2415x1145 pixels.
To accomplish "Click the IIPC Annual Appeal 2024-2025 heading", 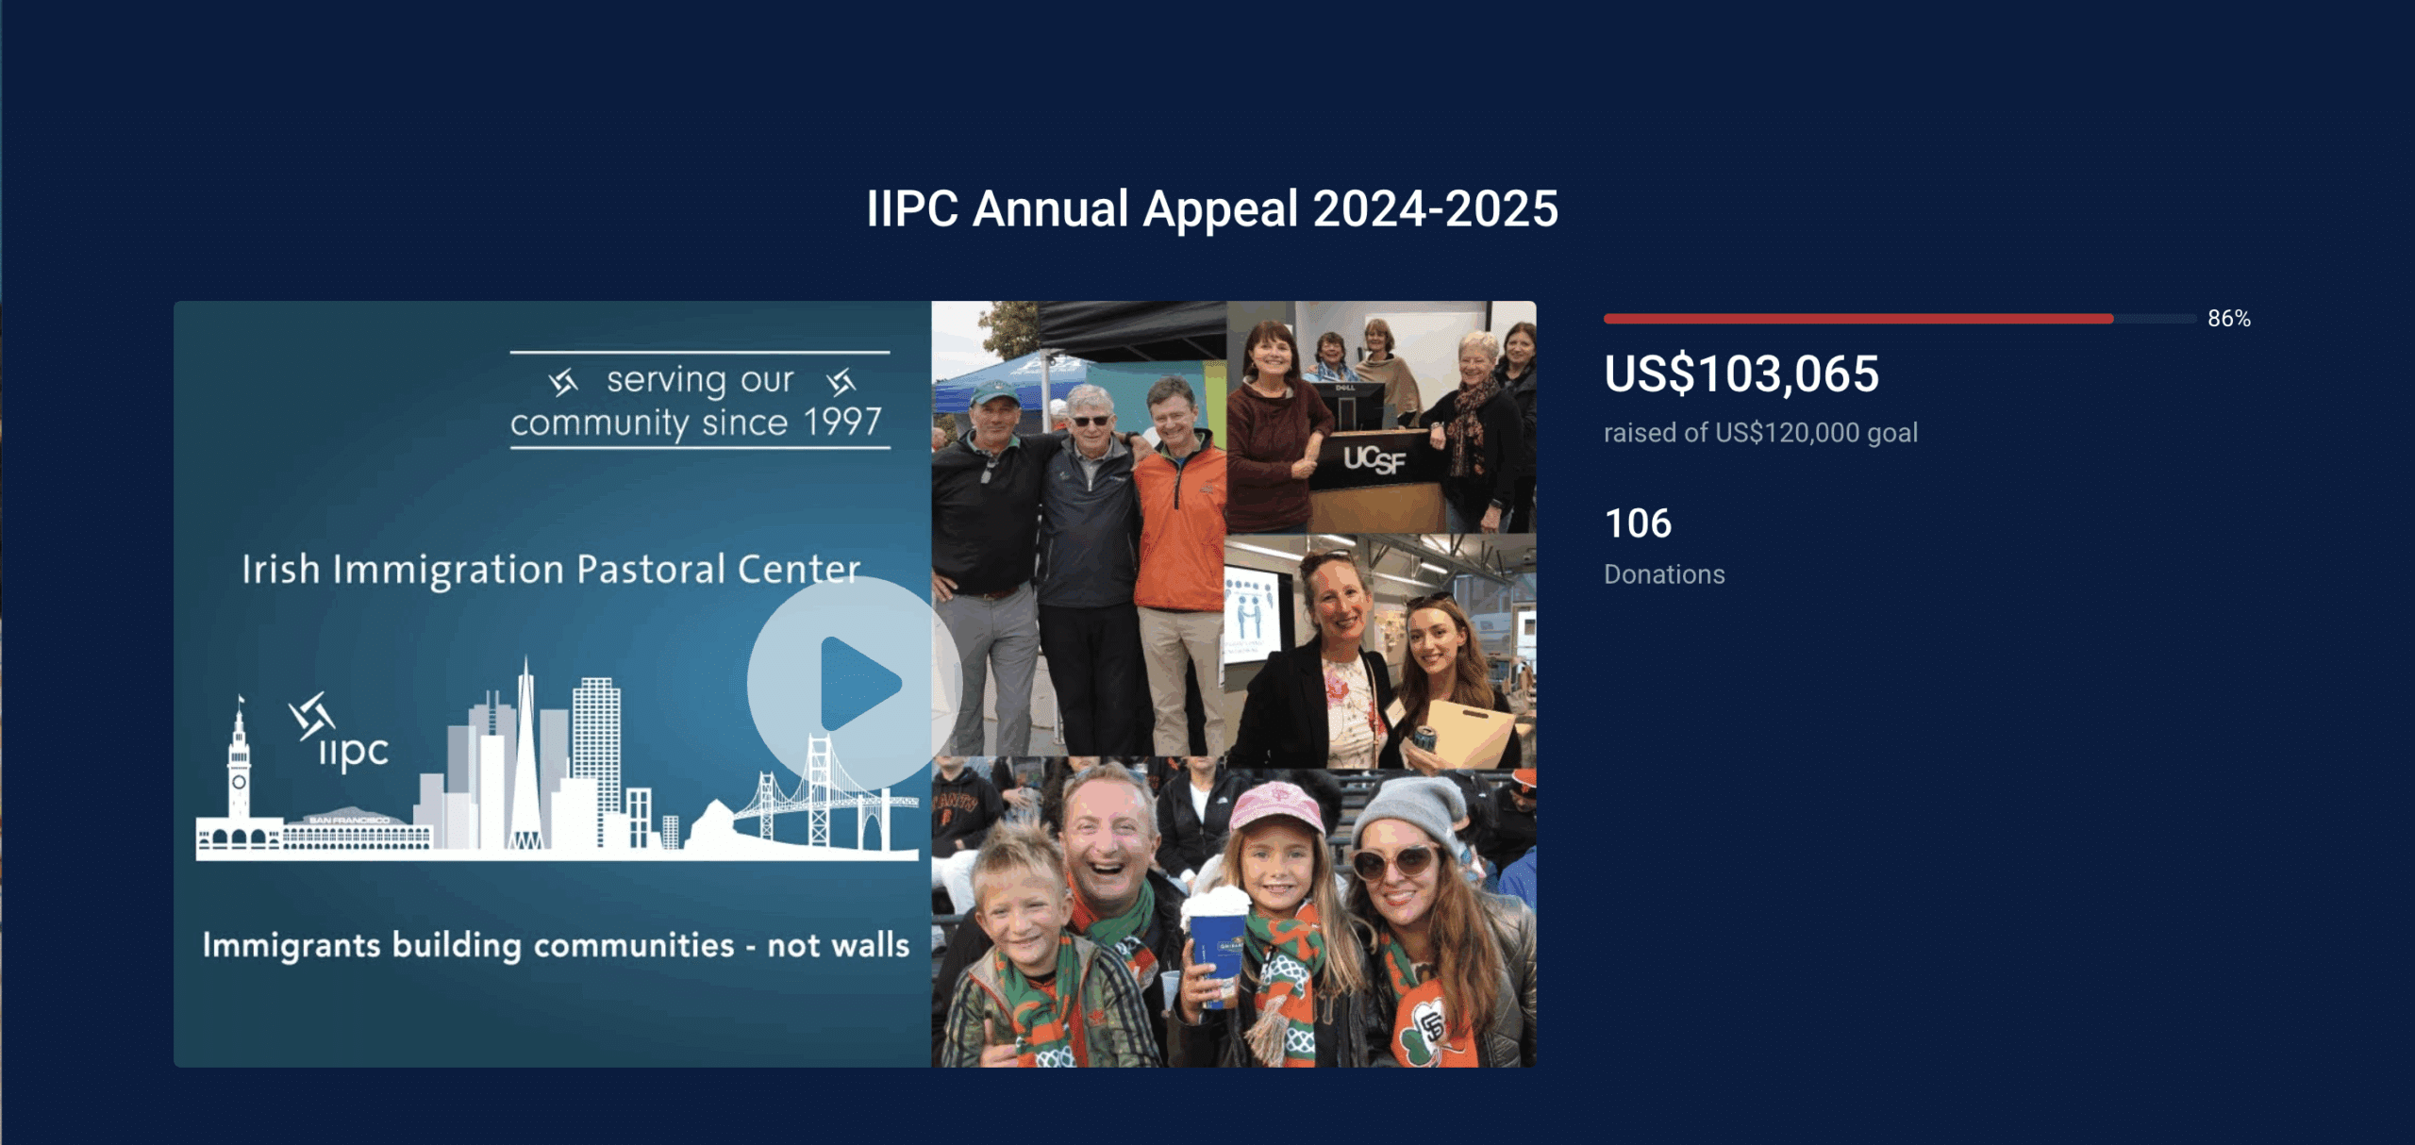I will (x=1212, y=208).
